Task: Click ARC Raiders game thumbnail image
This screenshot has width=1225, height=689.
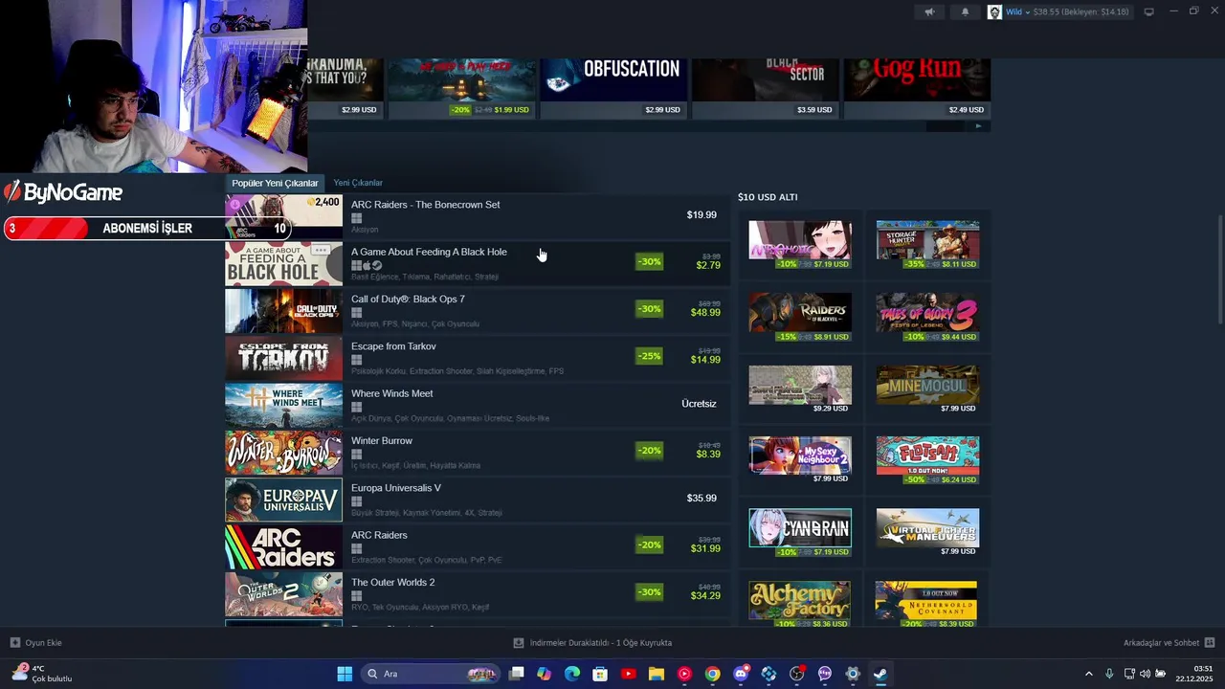Action: (283, 547)
